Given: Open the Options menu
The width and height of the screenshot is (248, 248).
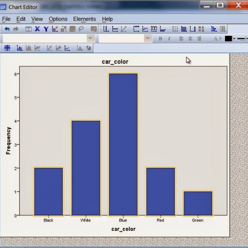Looking at the screenshot, I should click(x=58, y=19).
